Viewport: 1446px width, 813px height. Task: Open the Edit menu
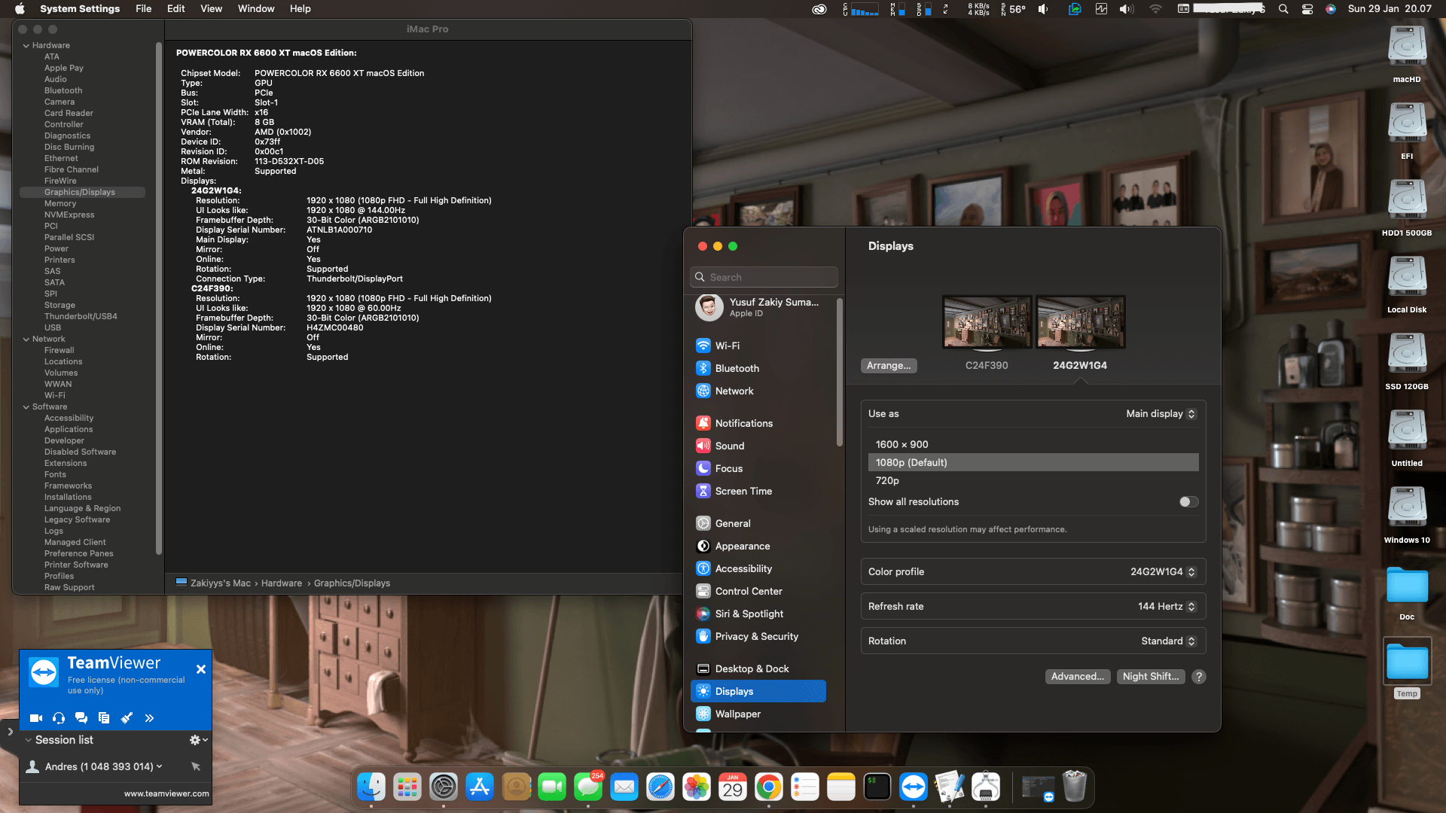[176, 9]
